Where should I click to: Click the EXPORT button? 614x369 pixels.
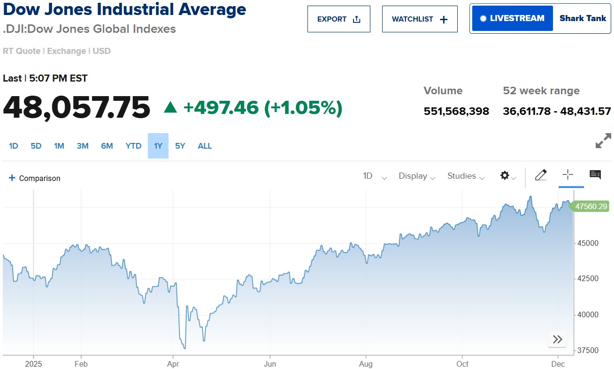(339, 19)
